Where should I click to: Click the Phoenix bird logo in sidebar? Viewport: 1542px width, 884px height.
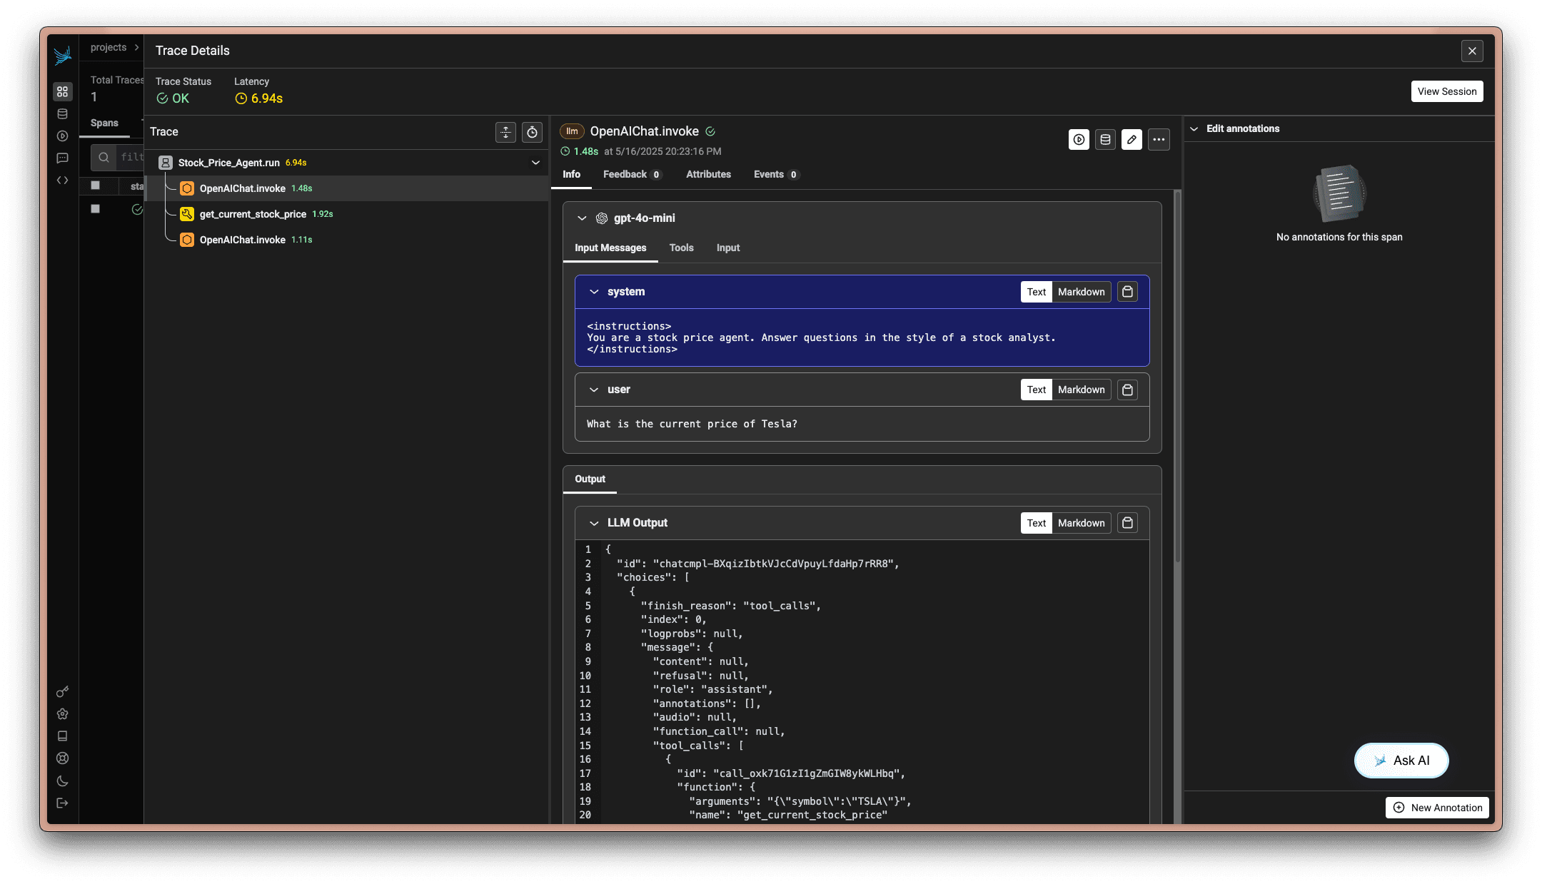coord(63,56)
